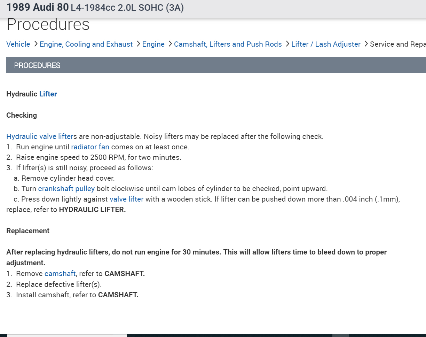Select the standalone Engine breadcrumb
The width and height of the screenshot is (426, 337).
(153, 44)
